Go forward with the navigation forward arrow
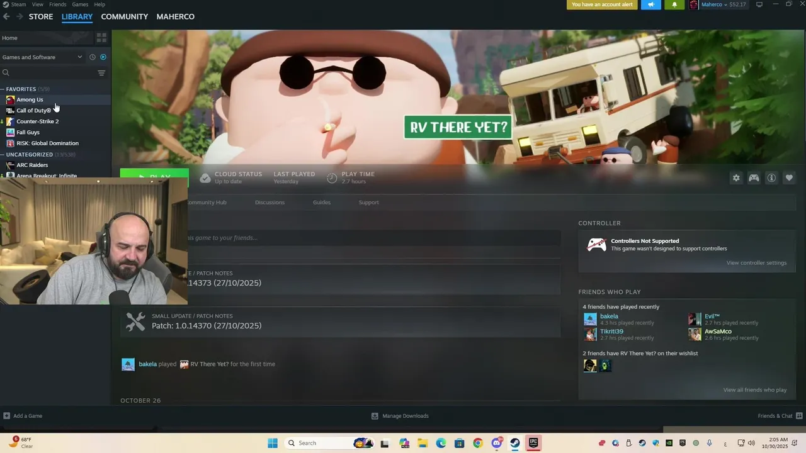Image resolution: width=806 pixels, height=453 pixels. coord(20,16)
